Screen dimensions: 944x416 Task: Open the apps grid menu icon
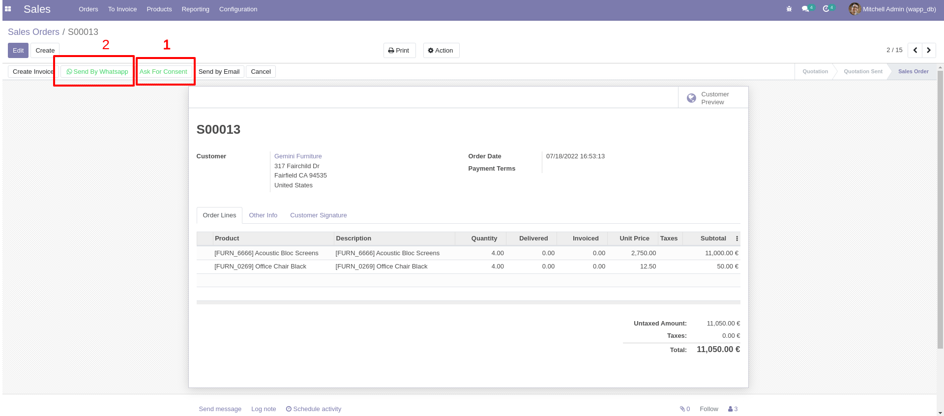tap(8, 9)
